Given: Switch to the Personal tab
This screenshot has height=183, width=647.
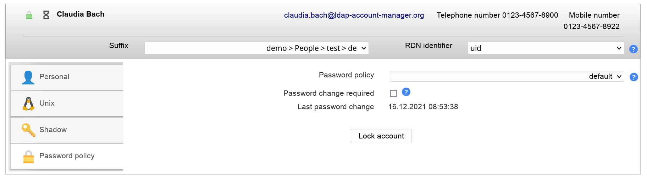Looking at the screenshot, I should tap(54, 77).
